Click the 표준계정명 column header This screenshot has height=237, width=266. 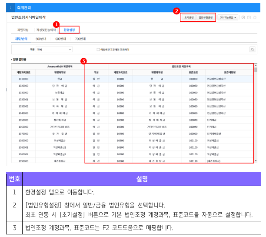[x=229, y=73]
